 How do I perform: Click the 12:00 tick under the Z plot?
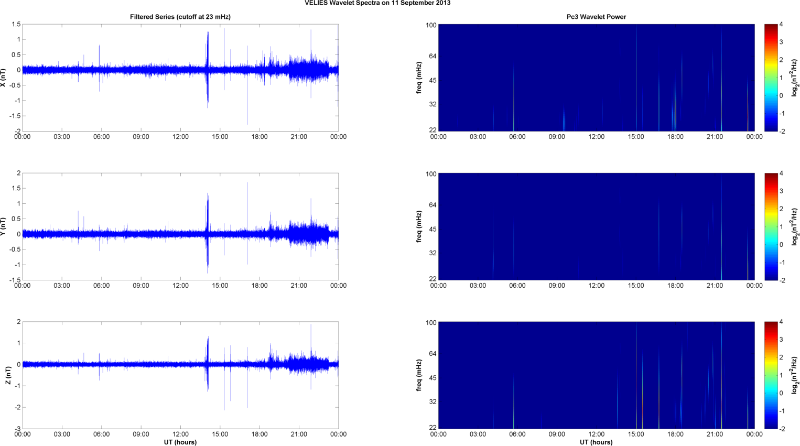[x=180, y=434]
